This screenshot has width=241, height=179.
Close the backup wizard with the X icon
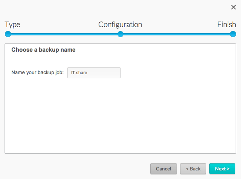(233, 7)
